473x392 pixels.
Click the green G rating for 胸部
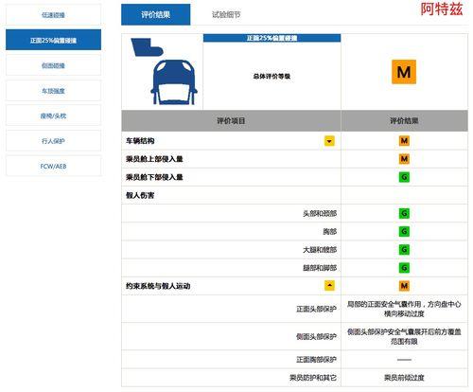[404, 232]
